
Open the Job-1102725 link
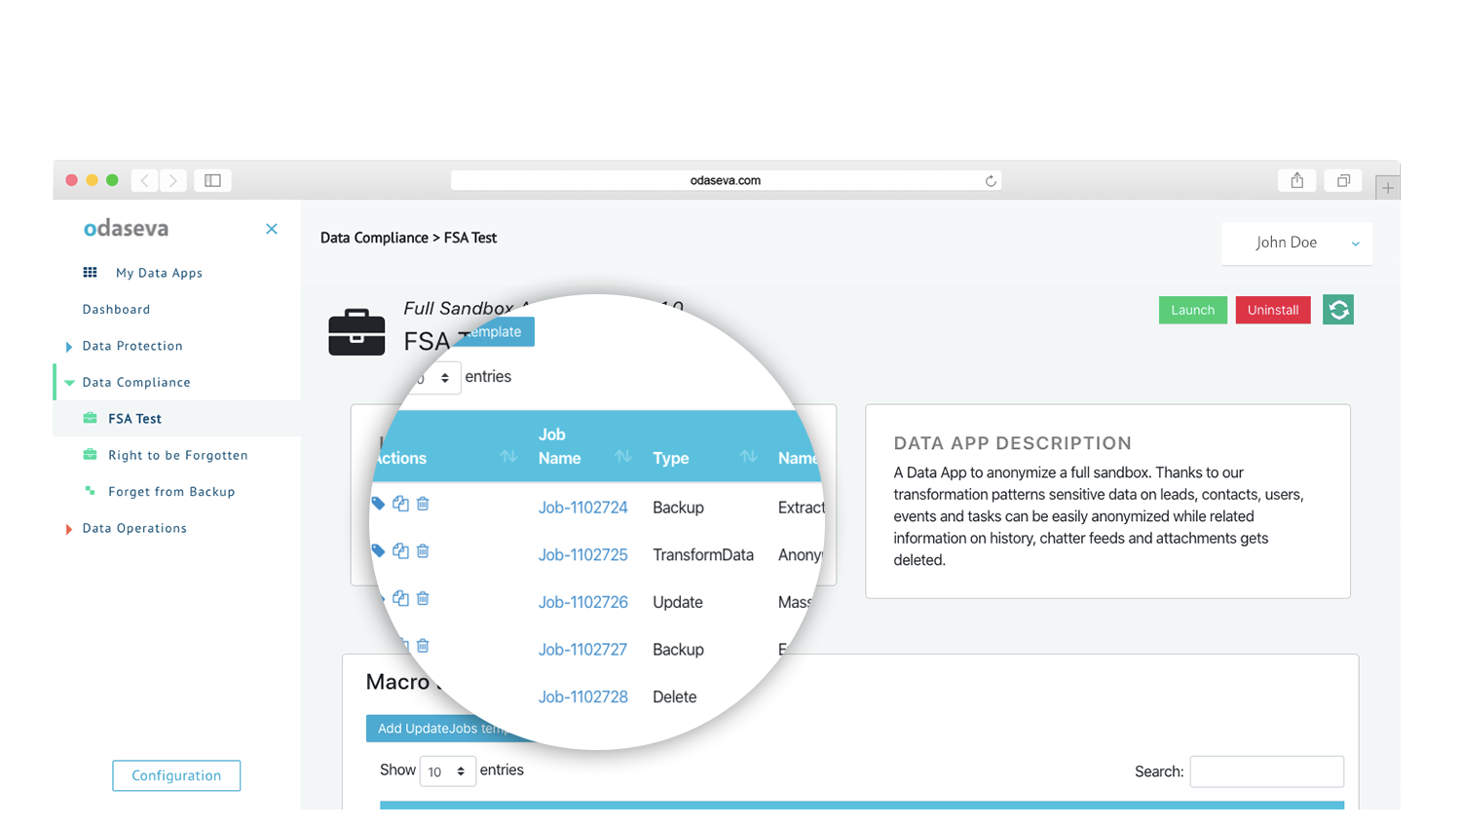582,555
